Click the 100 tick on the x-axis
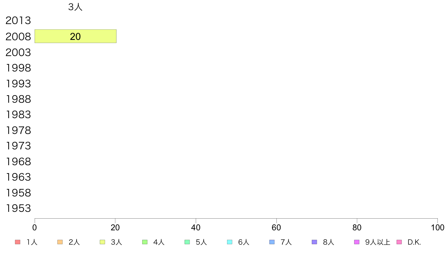The height and width of the screenshot is (277, 448). coord(437,228)
